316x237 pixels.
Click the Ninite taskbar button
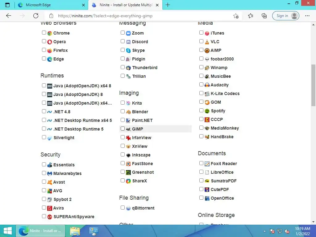coord(40,231)
